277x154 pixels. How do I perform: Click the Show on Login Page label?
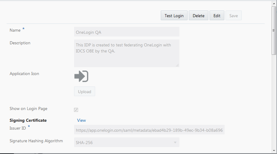click(x=28, y=108)
